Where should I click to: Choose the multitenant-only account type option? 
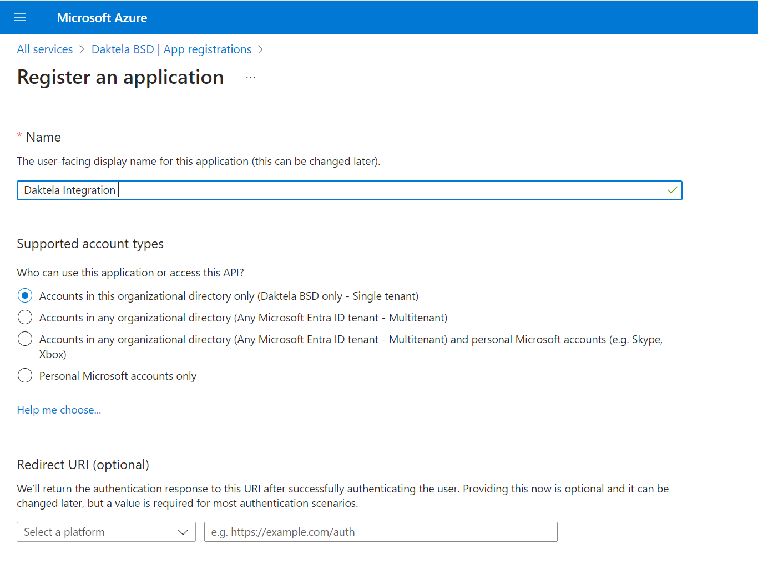(25, 317)
